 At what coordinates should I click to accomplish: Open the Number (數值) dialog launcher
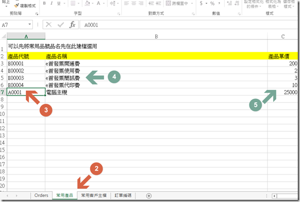point(239,14)
